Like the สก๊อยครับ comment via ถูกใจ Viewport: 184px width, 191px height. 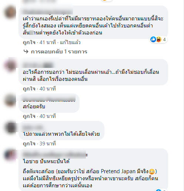point(29,116)
